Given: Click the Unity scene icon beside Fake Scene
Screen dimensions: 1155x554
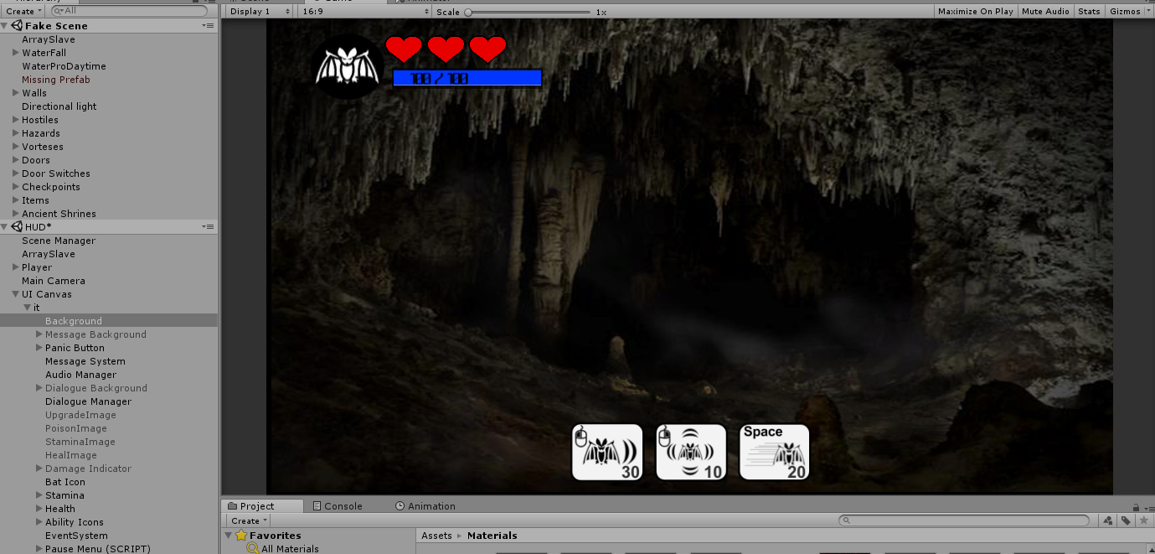Looking at the screenshot, I should pos(17,25).
